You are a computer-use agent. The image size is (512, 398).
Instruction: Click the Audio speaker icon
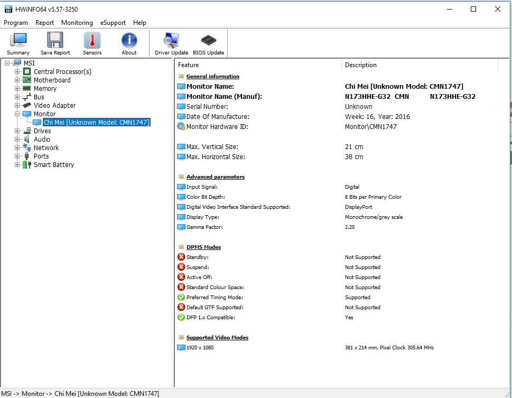[x=27, y=139]
